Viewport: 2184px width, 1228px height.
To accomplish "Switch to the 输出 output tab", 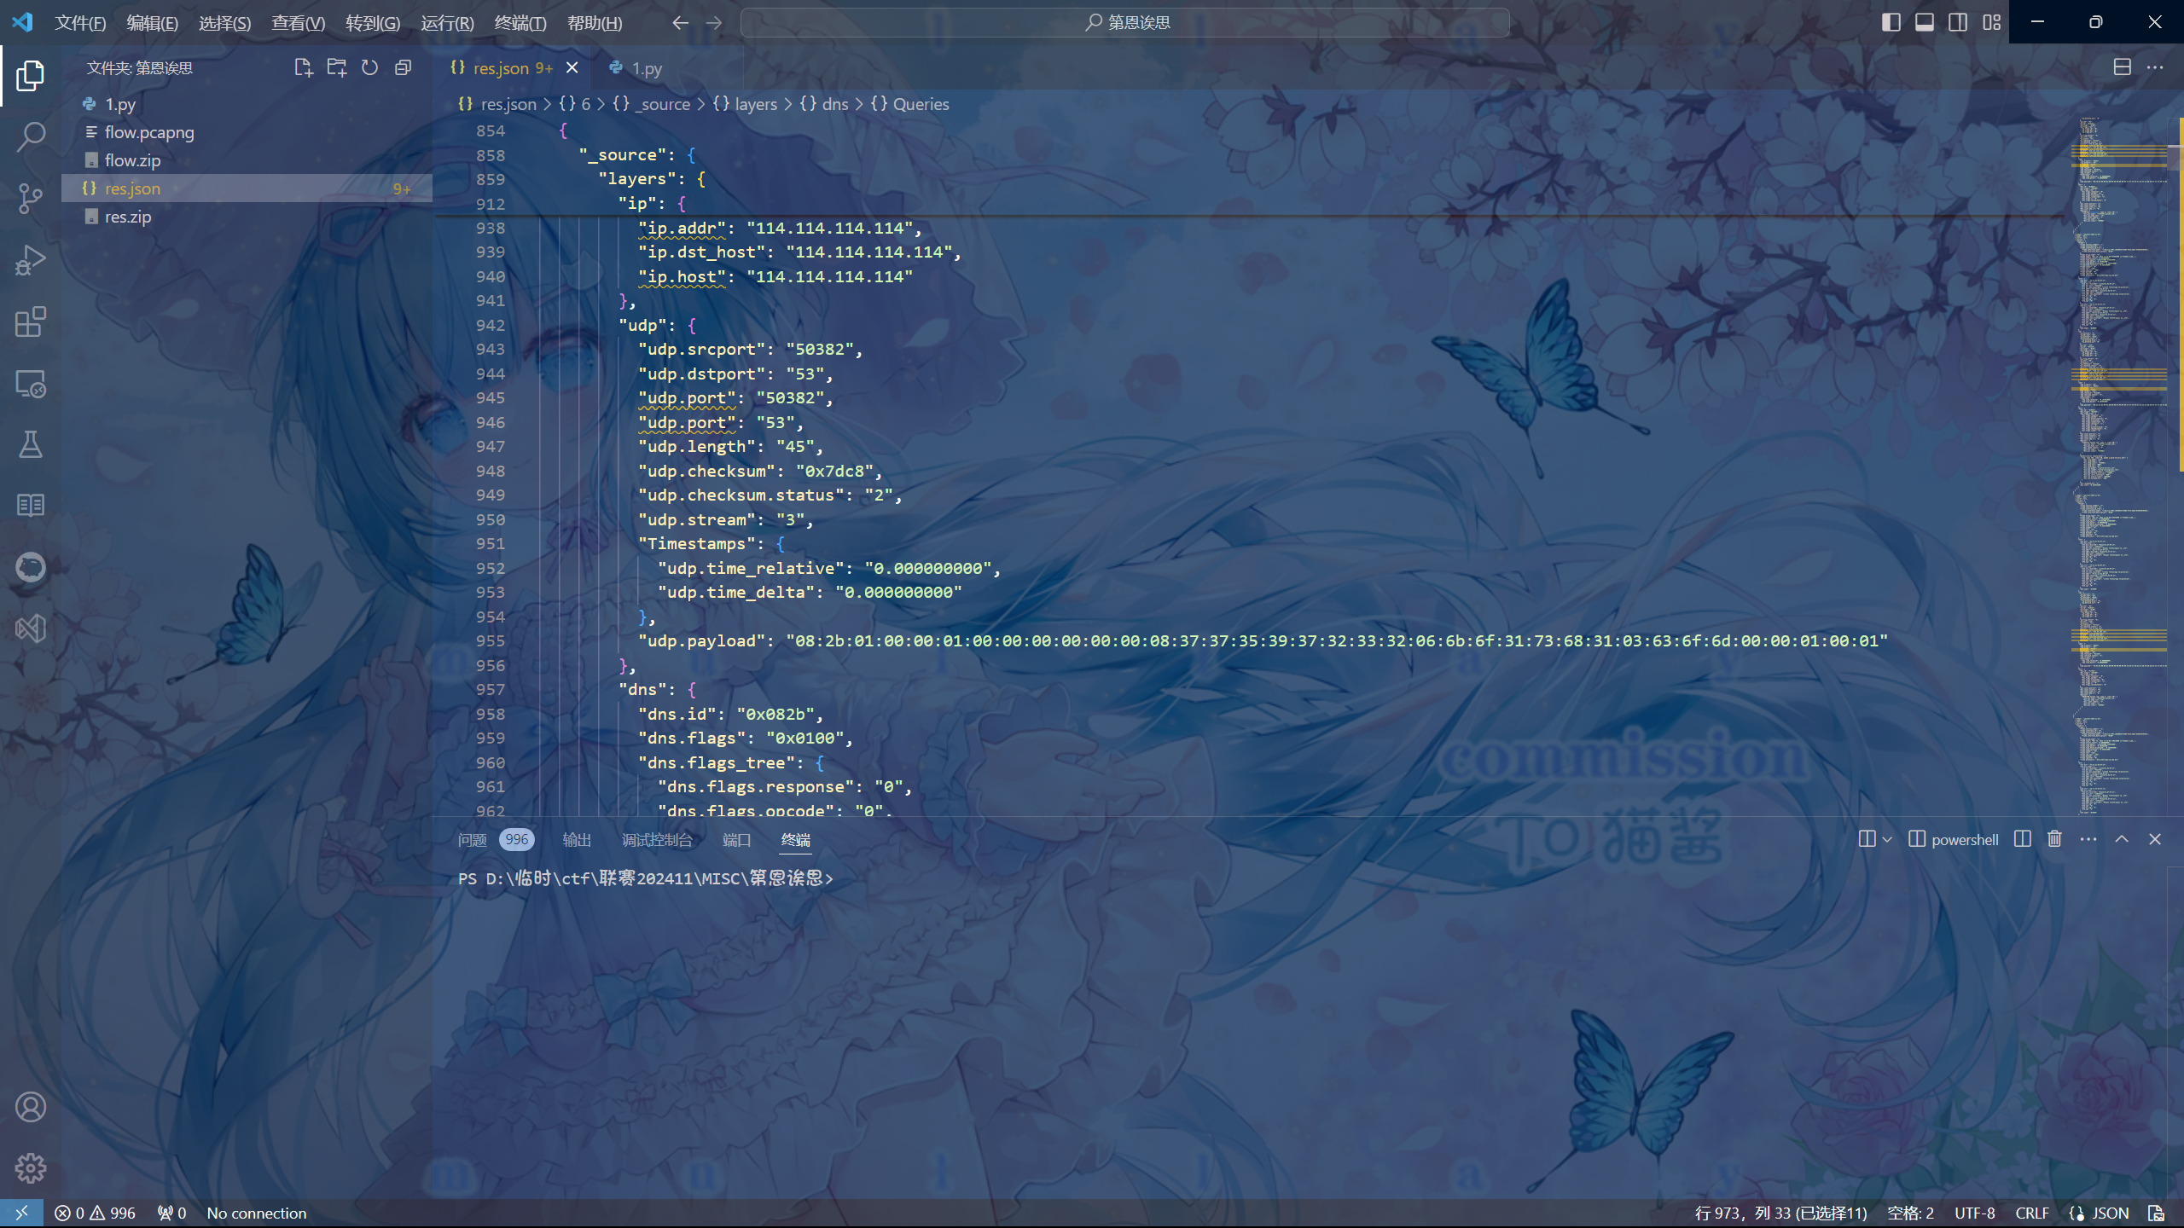I will (x=577, y=840).
